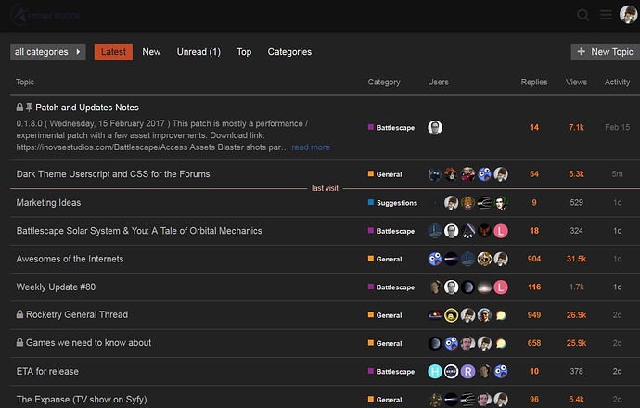Switch to the Top tab

pos(244,52)
